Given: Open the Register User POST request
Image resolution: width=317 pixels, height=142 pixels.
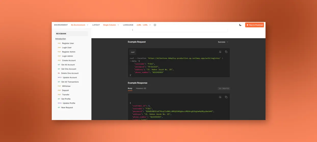Looking at the screenshot, I should click(68, 43).
